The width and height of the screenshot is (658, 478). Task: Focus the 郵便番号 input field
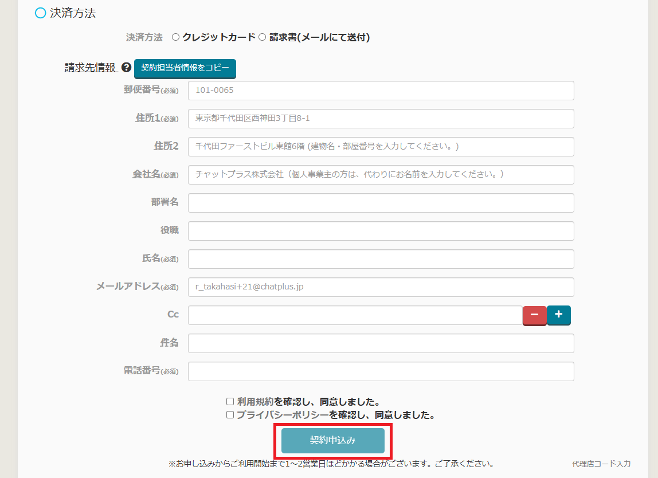pyautogui.click(x=381, y=91)
